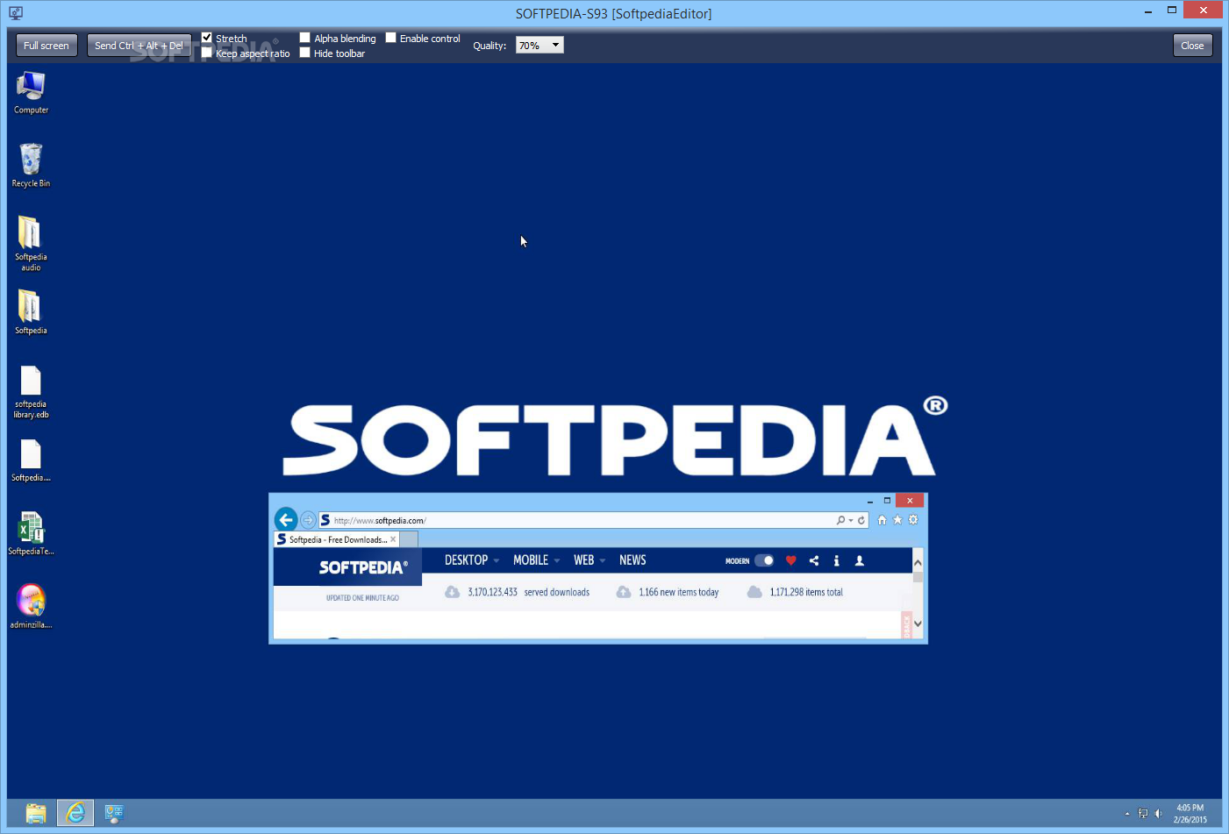Screen dimensions: 1229x834
Task: Open the NEWS menu item
Action: tap(632, 560)
